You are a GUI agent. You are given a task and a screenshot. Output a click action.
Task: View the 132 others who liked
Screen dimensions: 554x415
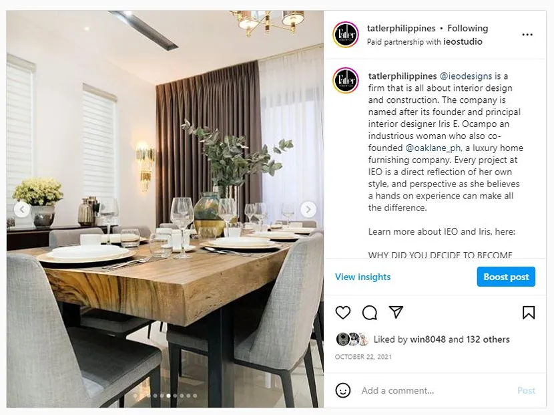(x=488, y=339)
